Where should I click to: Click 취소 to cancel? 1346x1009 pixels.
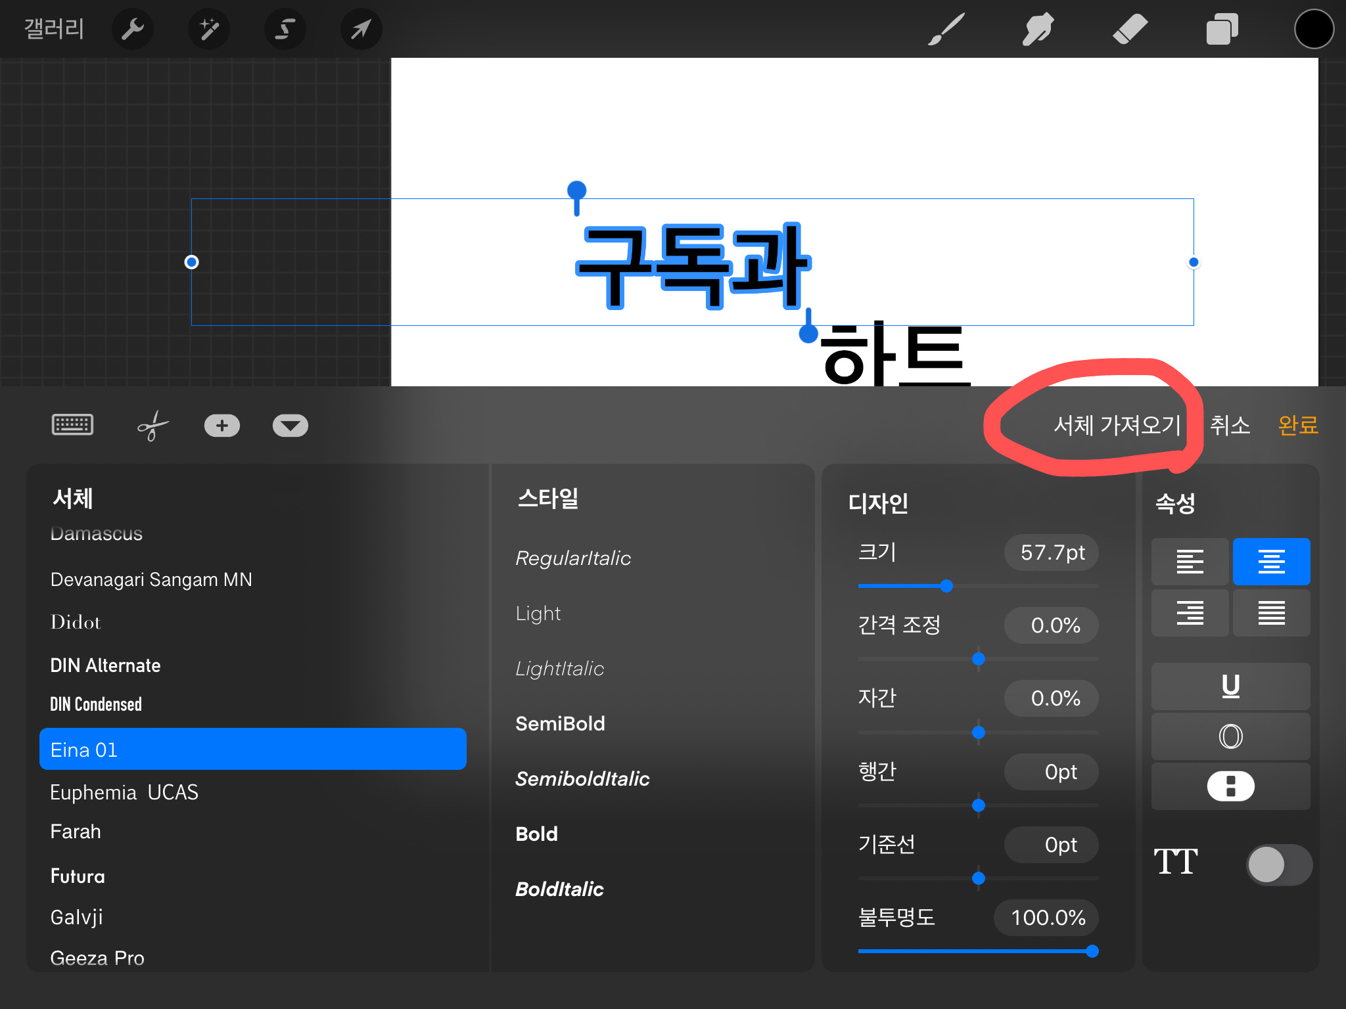coord(1230,426)
